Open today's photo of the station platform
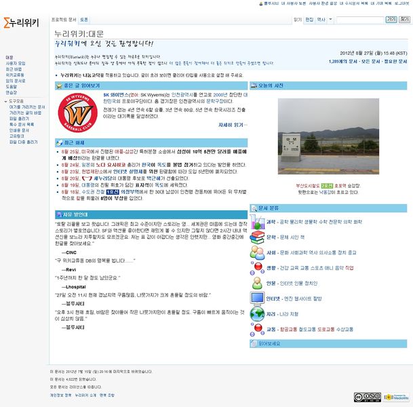The image size is (413, 407). 328,136
